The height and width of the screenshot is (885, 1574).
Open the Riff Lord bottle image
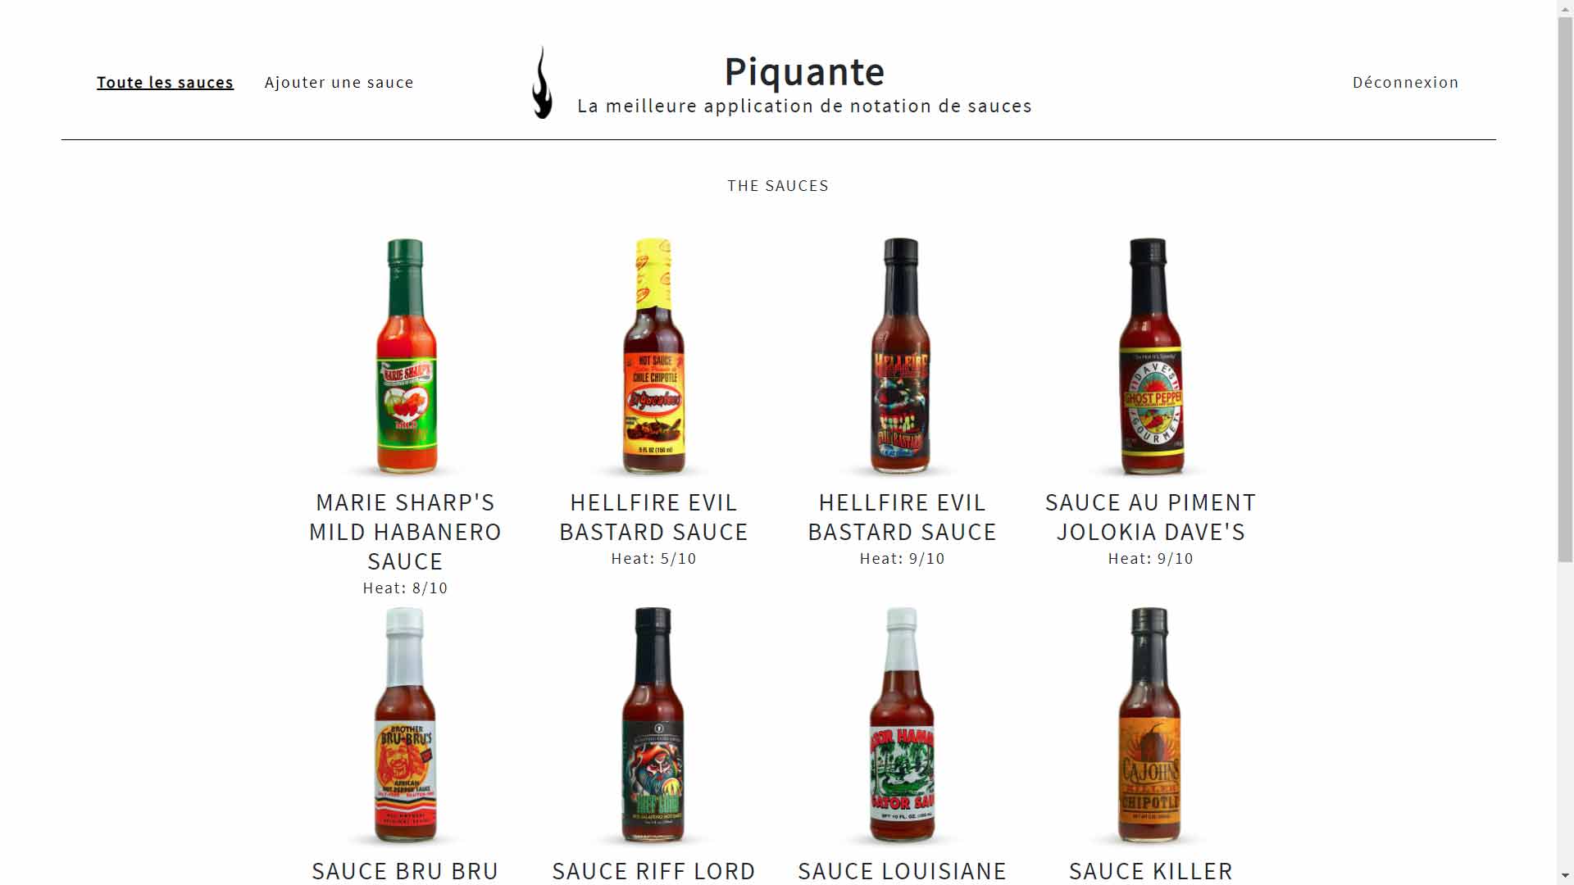[653, 725]
